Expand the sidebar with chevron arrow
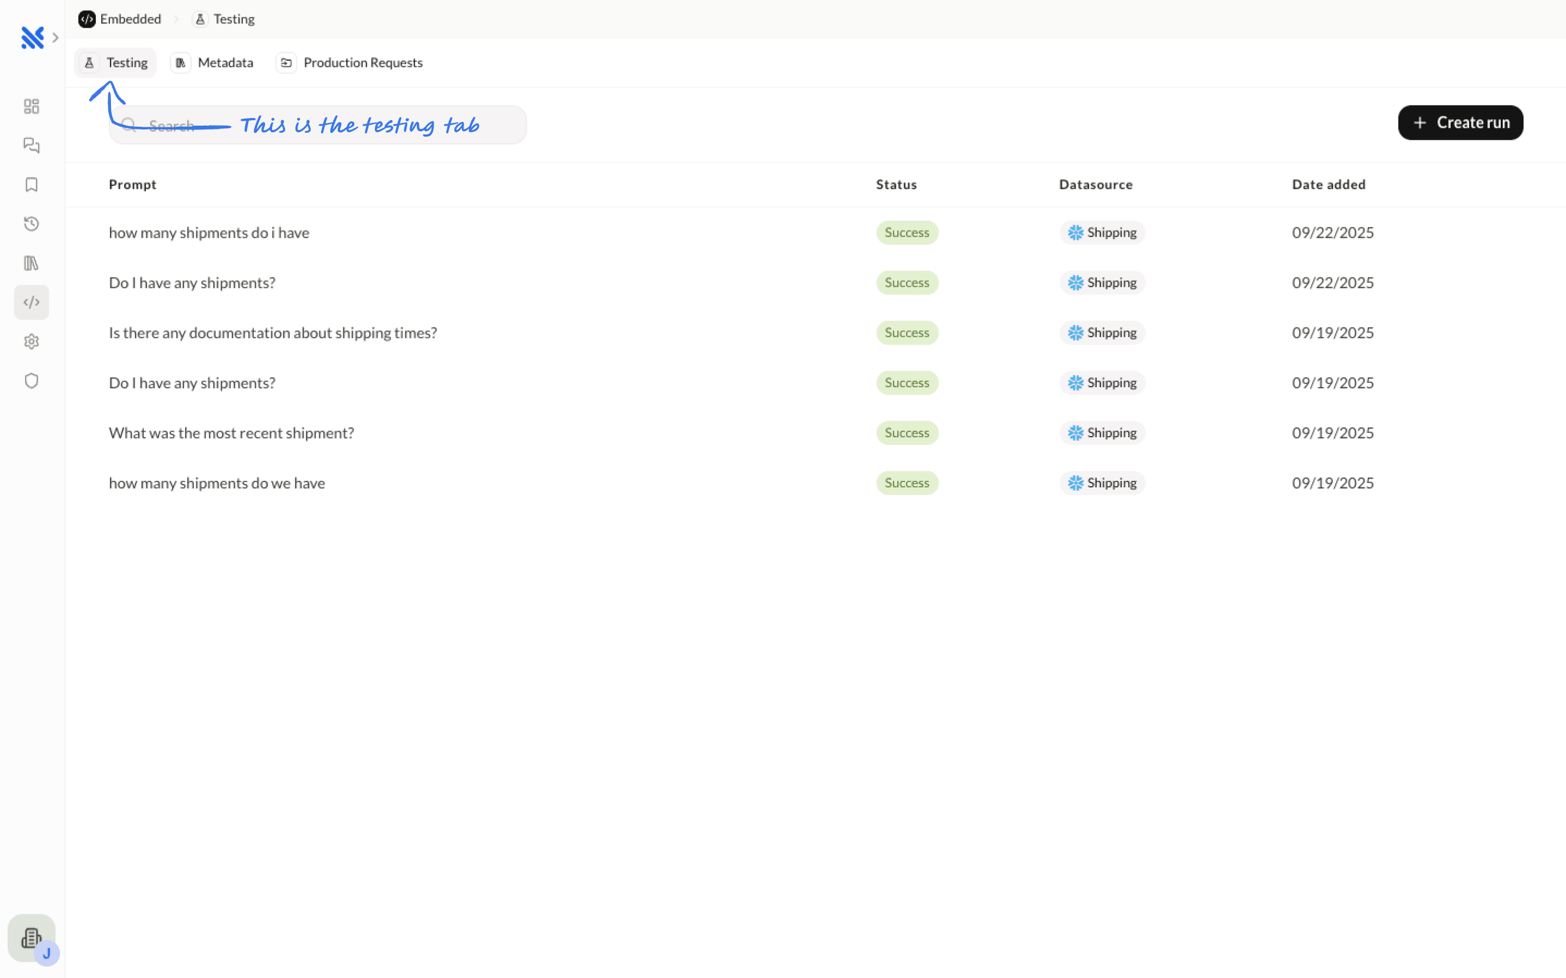Viewport: 1566px width, 978px height. pyautogui.click(x=56, y=38)
